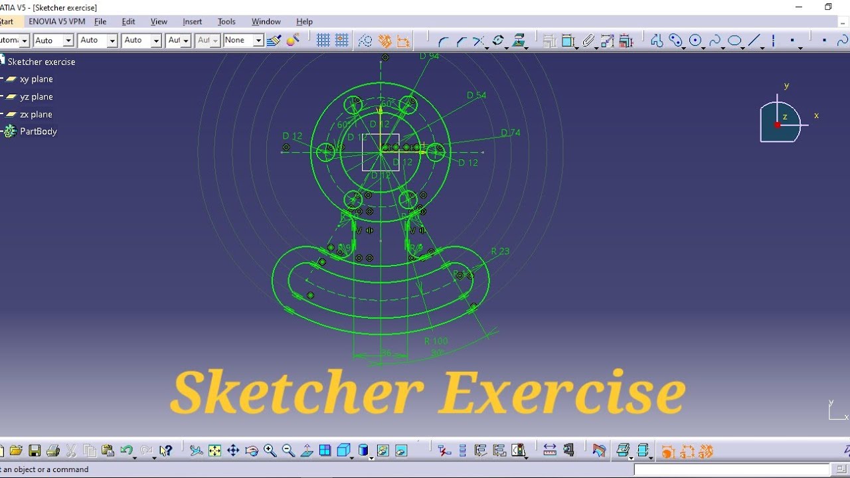Open the Edit menu
This screenshot has height=478, width=850.
tap(128, 21)
